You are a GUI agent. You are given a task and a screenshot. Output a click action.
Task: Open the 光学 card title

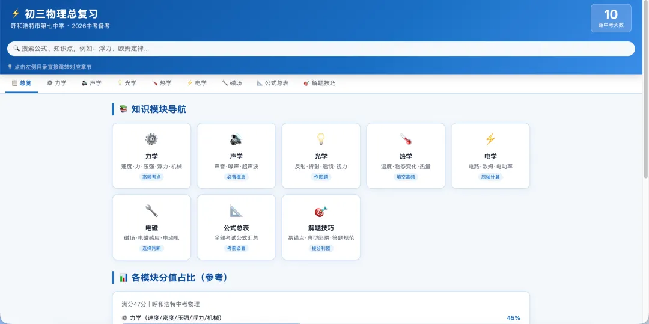tap(321, 156)
